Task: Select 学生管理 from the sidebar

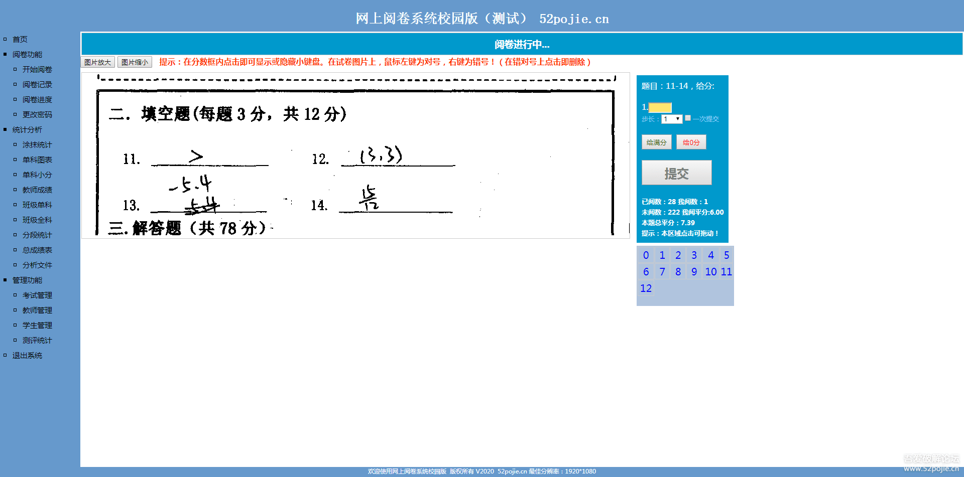Action: click(x=36, y=325)
